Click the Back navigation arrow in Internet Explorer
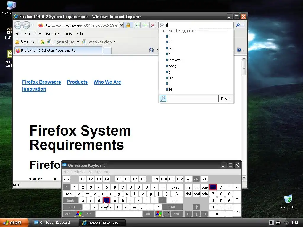Image resolution: width=303 pixels, height=227 pixels. point(18,25)
